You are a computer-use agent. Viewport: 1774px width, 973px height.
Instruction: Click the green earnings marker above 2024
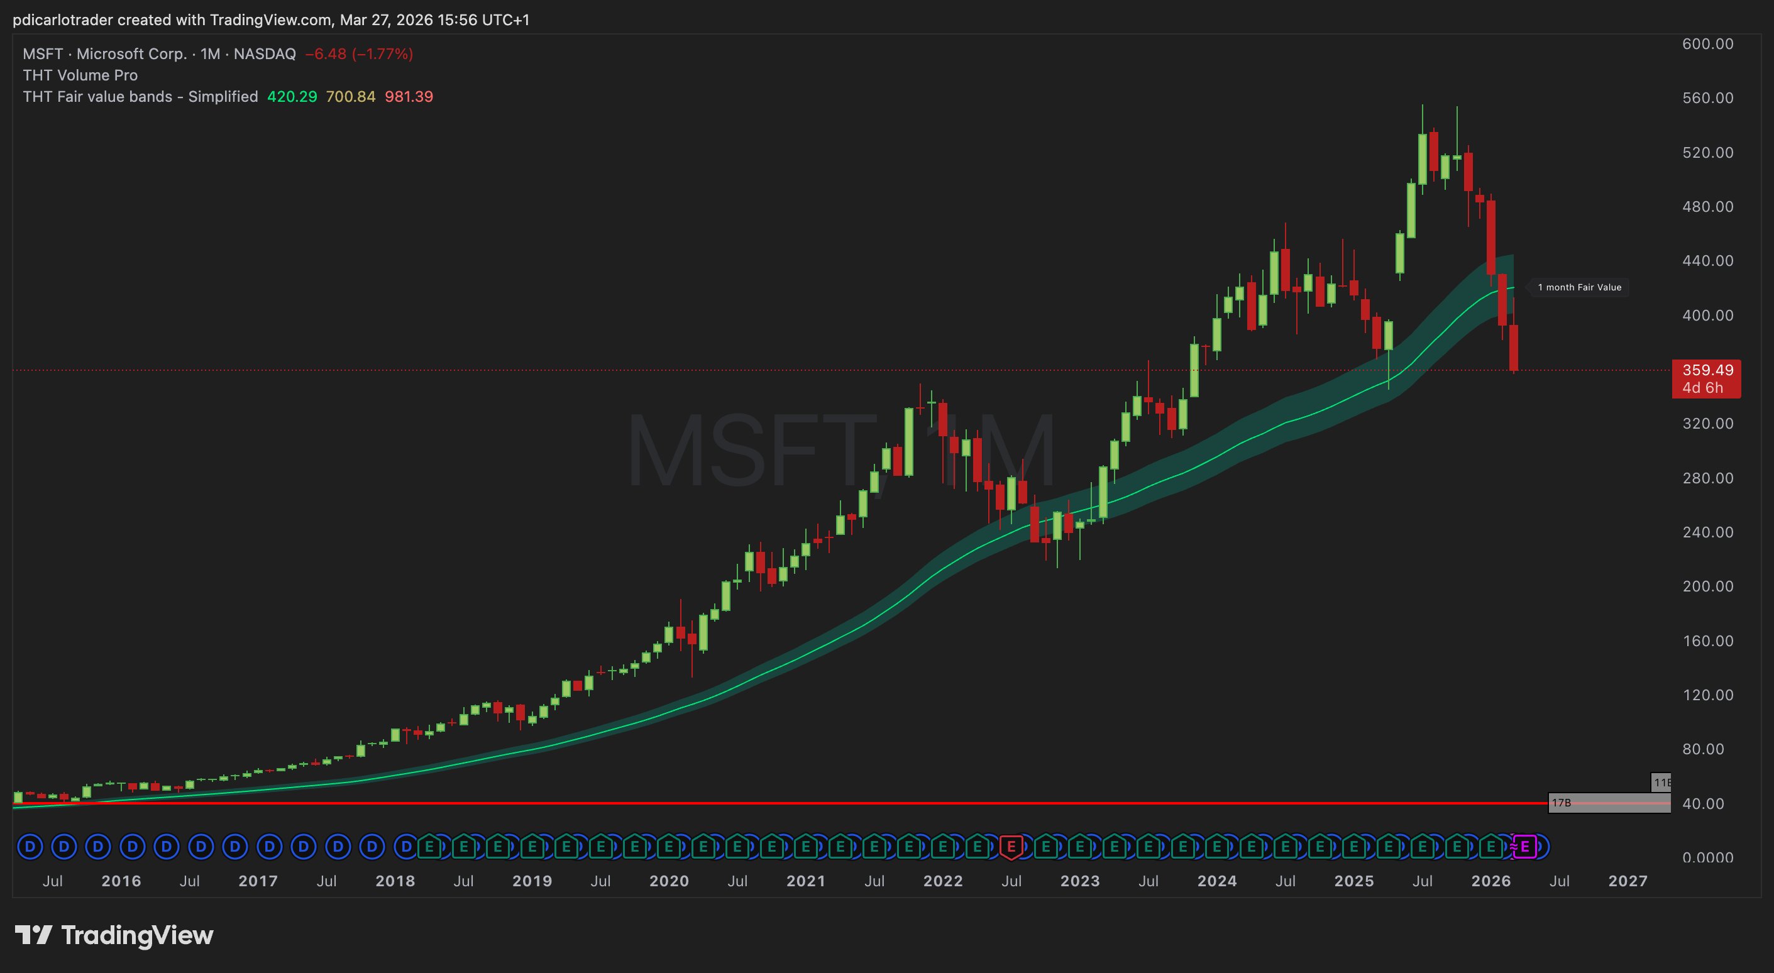pos(1216,846)
